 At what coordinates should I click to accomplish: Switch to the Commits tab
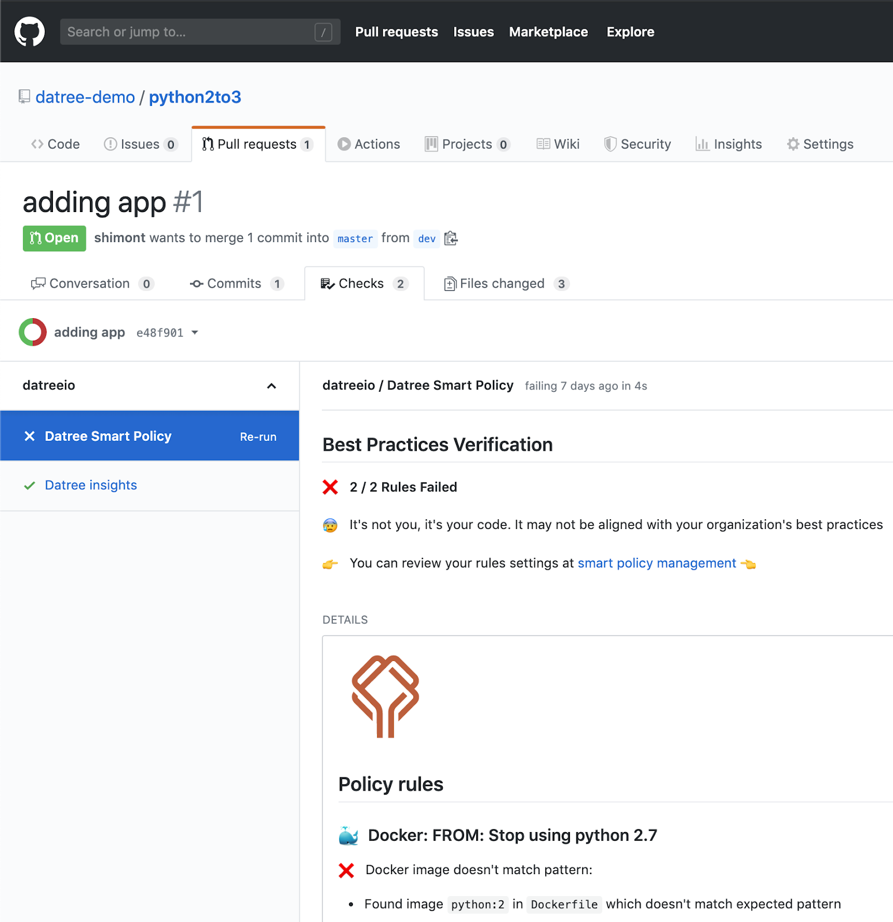click(237, 284)
